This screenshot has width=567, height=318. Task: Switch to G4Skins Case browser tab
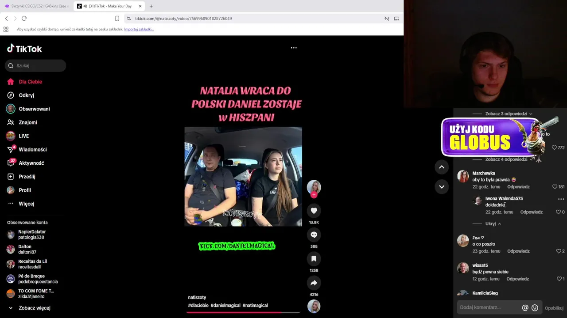37,6
